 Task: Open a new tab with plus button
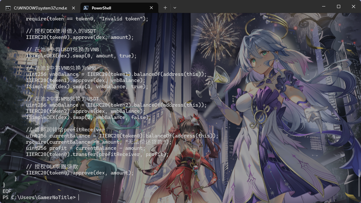pyautogui.click(x=165, y=7)
